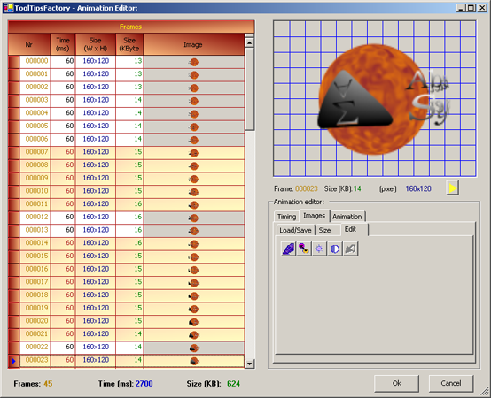Click the blue eraser edit tool icon
The image size is (491, 398).
(x=288, y=249)
